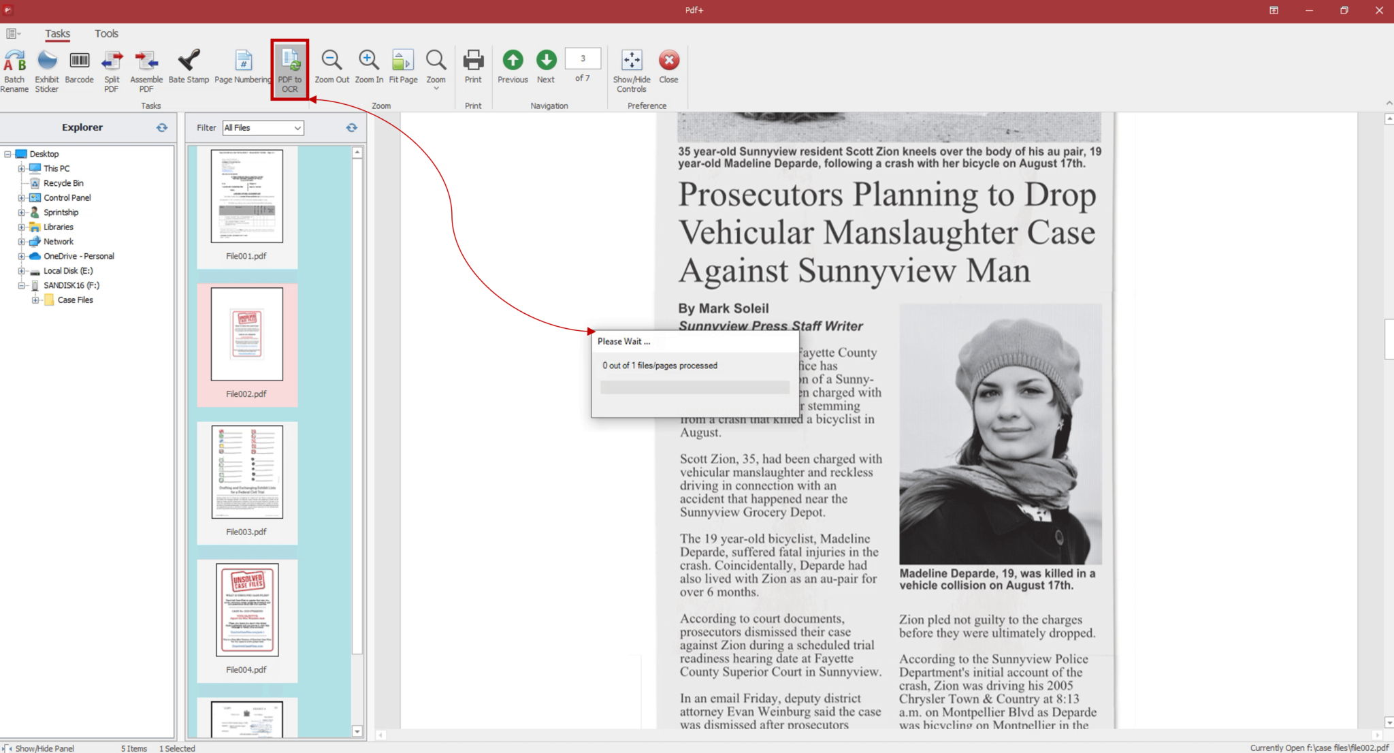Collapse the ribbon with the chevron
1394x753 pixels.
pyautogui.click(x=1389, y=103)
